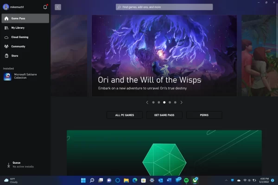Jump to fifth carousel dot

click(175, 102)
